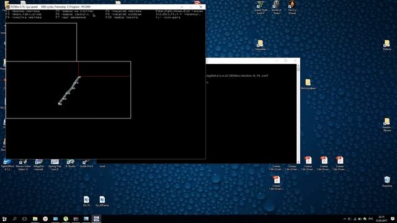This screenshot has height=223, width=397.
Task: Open Task View from the taskbar
Action: [25, 219]
